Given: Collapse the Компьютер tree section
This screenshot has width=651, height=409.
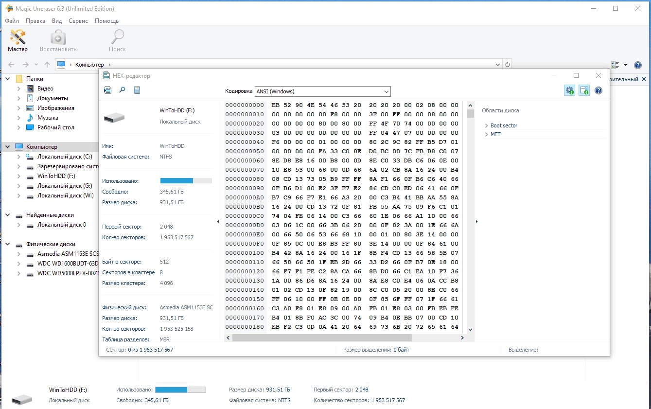Looking at the screenshot, I should pos(7,147).
